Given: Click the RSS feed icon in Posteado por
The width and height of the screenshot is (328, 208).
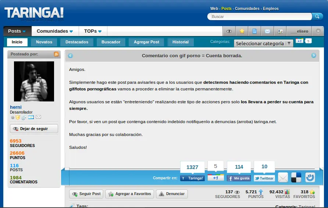Looking at the screenshot, I should click(56, 54).
